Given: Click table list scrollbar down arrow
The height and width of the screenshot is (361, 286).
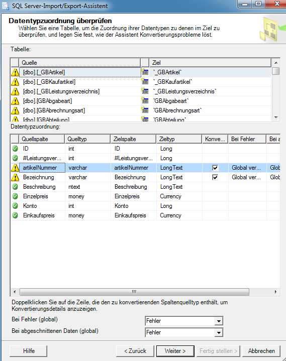Looking at the screenshot, I should pos(276,117).
